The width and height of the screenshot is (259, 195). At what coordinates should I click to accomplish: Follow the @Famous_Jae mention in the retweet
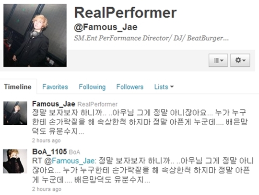[69, 161]
